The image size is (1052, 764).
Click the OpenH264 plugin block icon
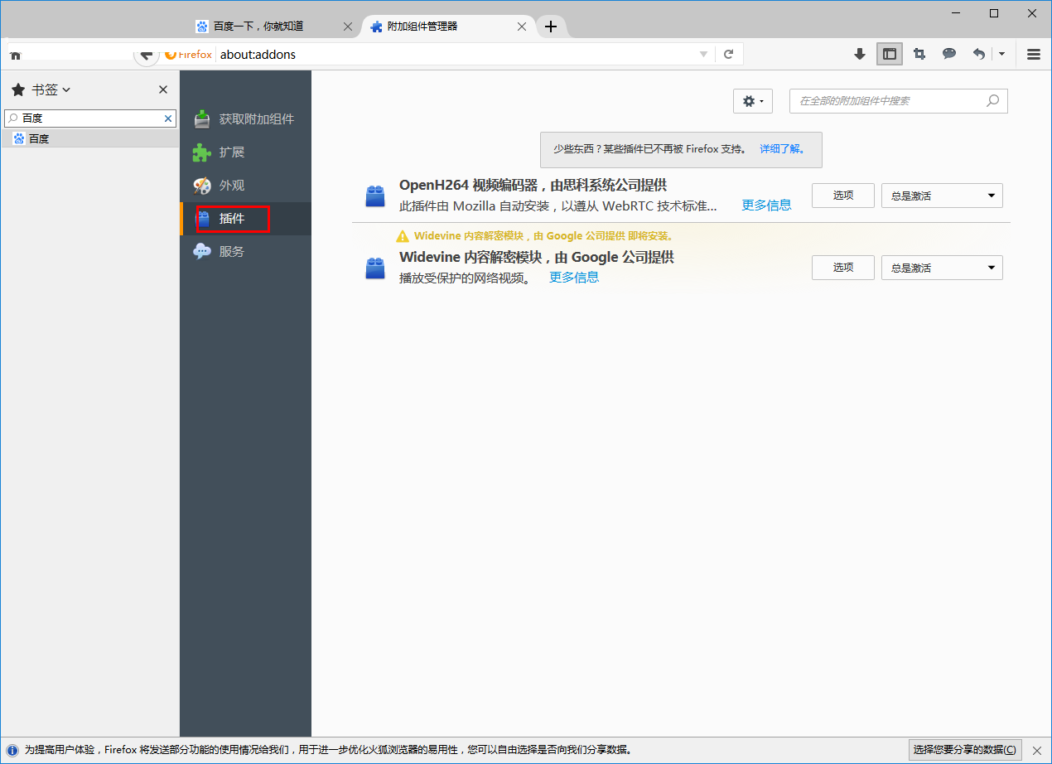click(375, 196)
